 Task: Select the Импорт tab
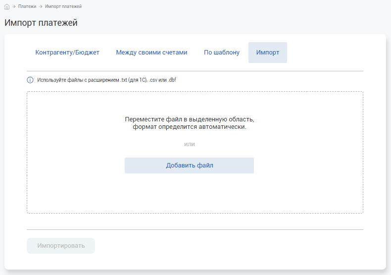pyautogui.click(x=268, y=53)
